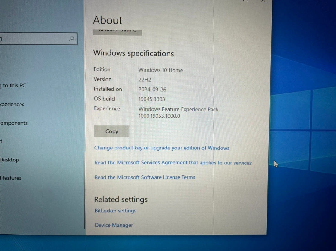Select sidebar item ending in 'omponents'

tap(14, 123)
